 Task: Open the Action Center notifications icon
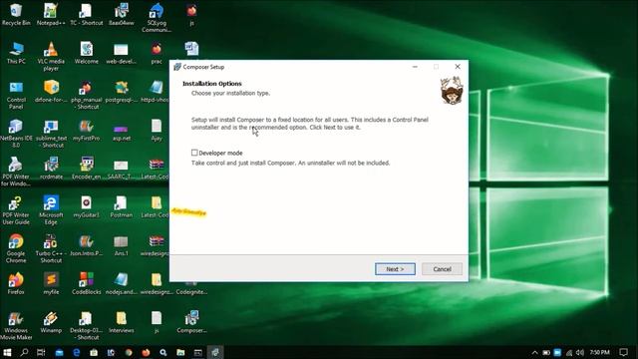tap(623, 352)
